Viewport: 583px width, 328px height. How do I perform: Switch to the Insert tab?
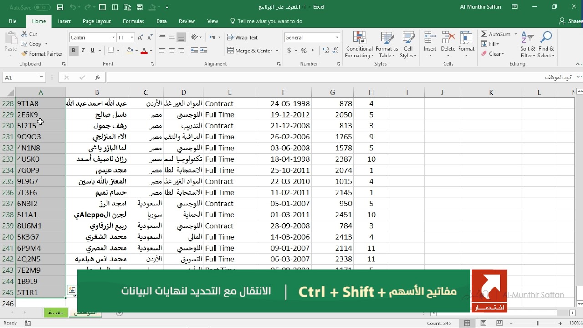click(64, 21)
